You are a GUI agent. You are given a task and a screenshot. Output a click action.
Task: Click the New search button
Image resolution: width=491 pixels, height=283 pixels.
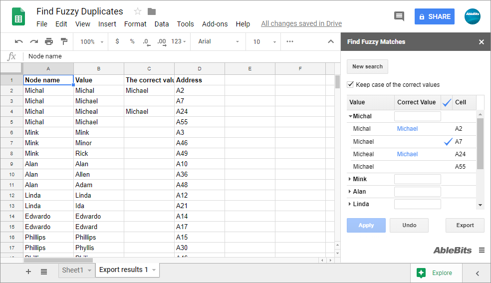(x=367, y=67)
